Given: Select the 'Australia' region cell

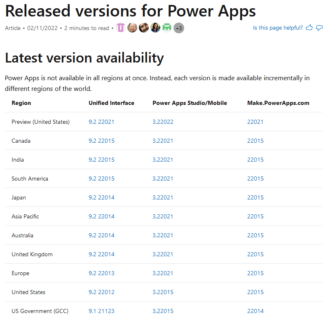Looking at the screenshot, I should click(x=22, y=235).
